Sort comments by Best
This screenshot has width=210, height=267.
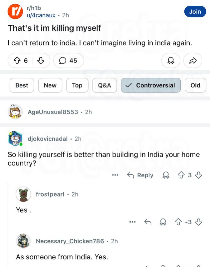pos(22,85)
